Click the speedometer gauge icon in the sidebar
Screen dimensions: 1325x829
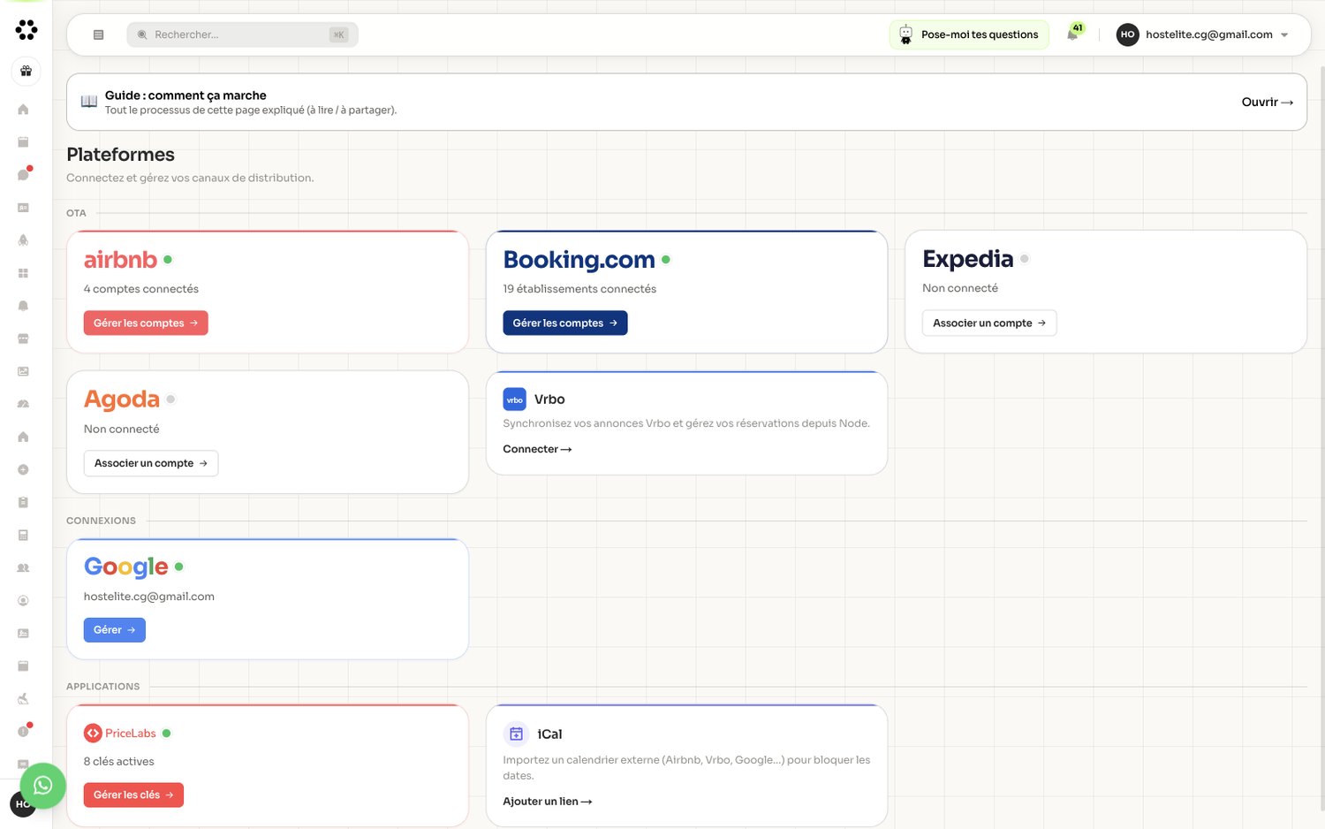[x=23, y=404]
